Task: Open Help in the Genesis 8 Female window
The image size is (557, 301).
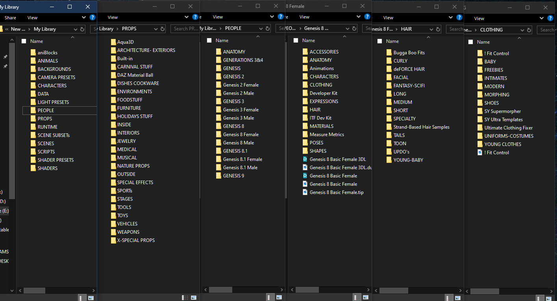Action: click(x=367, y=17)
